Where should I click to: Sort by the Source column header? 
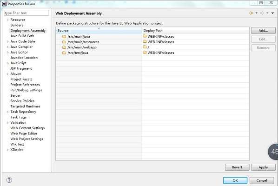(x=99, y=31)
